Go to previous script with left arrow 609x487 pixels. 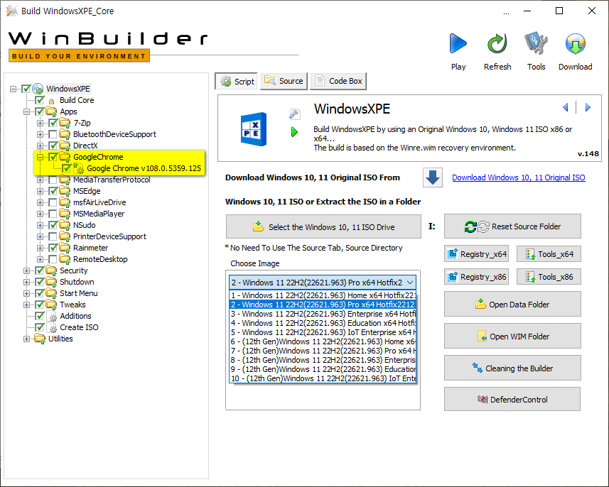pyautogui.click(x=566, y=107)
